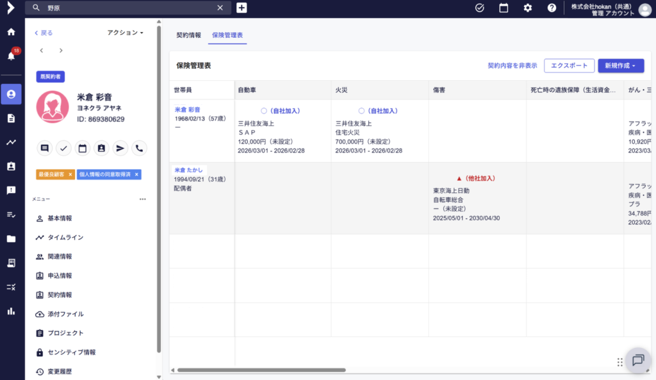Screen dimensions: 656x380
Task: Open the 新規作成 dropdown button
Action: [620, 65]
